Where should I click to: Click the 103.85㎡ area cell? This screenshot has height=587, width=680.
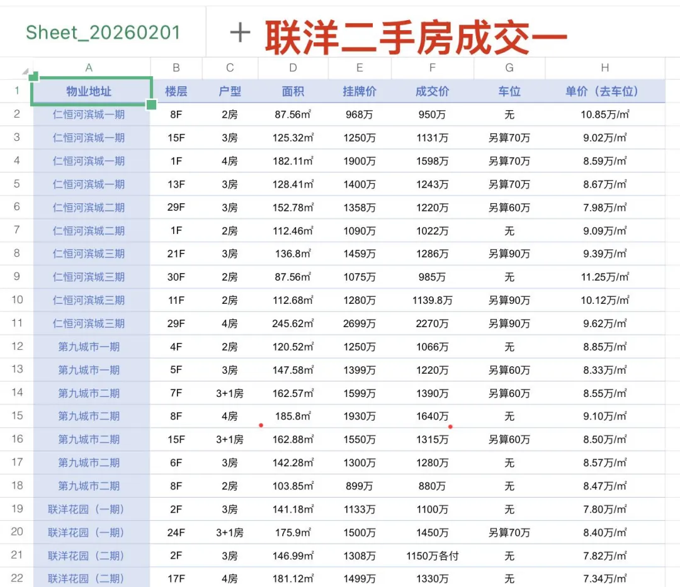coord(293,486)
